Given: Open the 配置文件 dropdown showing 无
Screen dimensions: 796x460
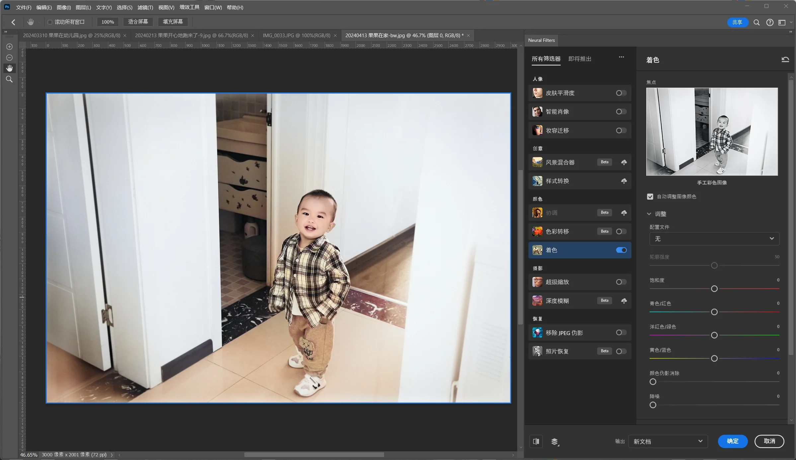Looking at the screenshot, I should tap(714, 238).
